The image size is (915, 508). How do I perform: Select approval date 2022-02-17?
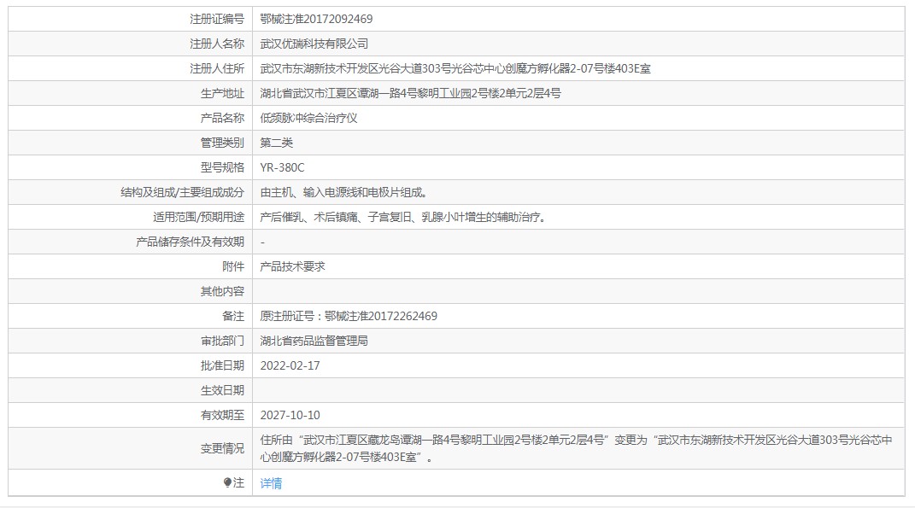pos(290,365)
